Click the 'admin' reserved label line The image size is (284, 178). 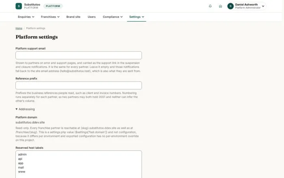[22, 154]
